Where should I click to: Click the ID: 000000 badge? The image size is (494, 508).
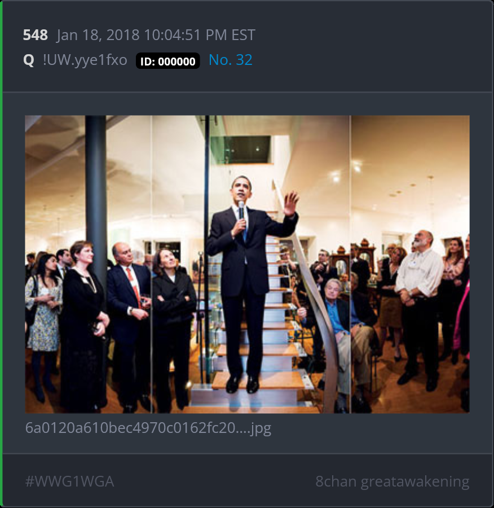tap(167, 61)
